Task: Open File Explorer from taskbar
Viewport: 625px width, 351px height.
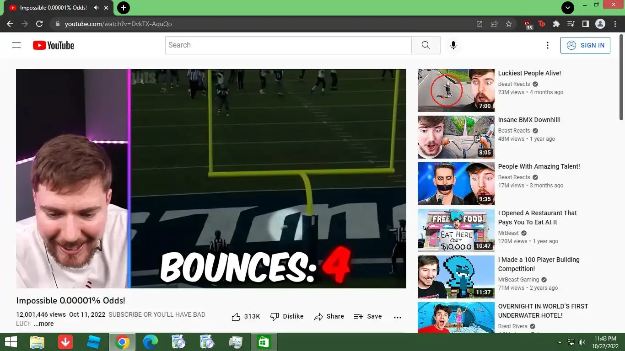Action: 37,342
